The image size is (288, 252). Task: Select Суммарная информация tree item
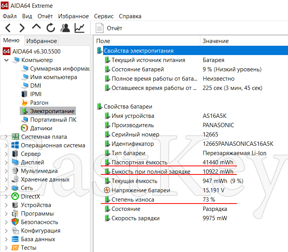[x=60, y=69]
